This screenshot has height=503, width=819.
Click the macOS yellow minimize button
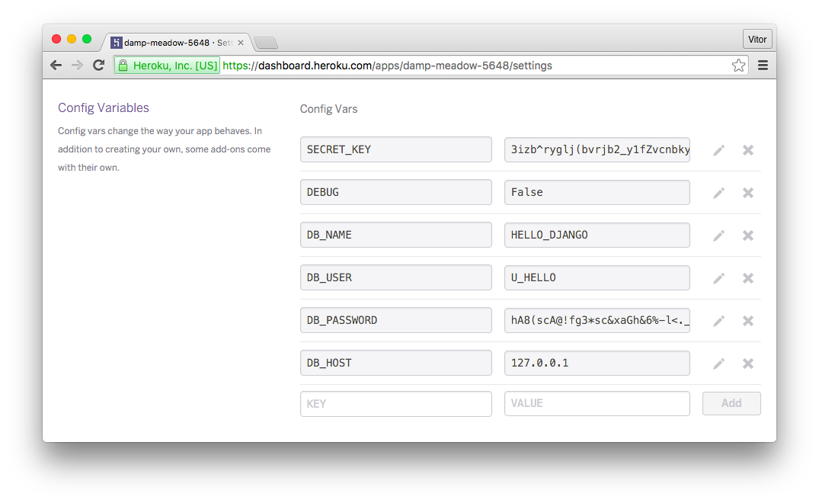(x=72, y=39)
